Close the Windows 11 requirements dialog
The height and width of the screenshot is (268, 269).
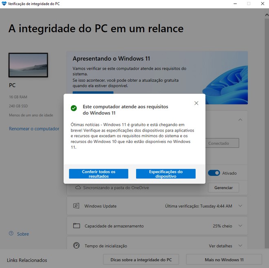pyautogui.click(x=196, y=103)
